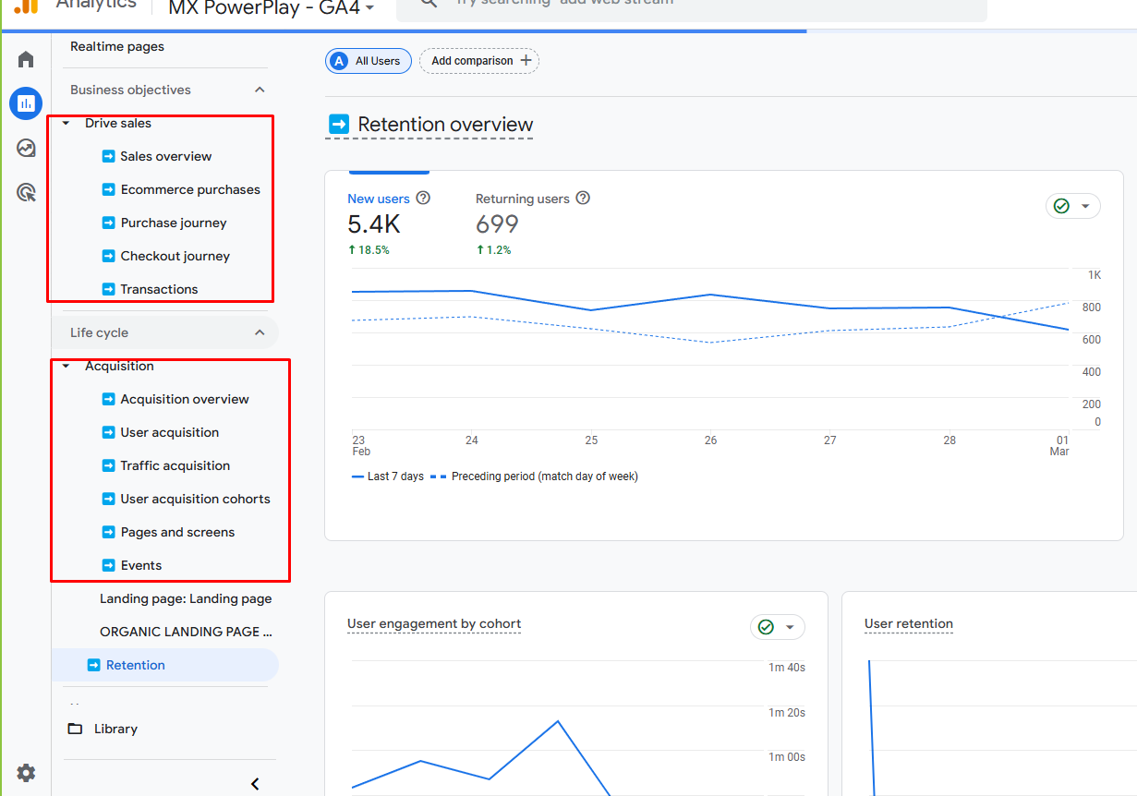Click the New users help icon
Viewport: 1137px width, 796px height.
[x=423, y=198]
